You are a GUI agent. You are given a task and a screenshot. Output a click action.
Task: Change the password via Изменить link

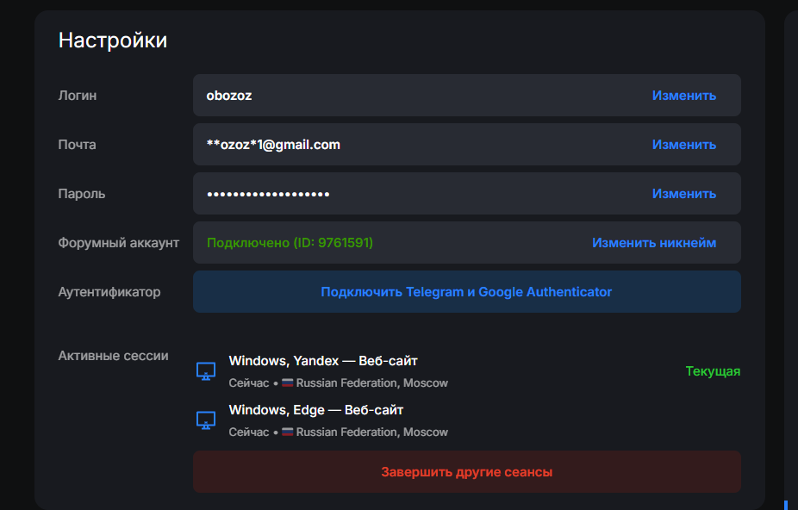pyautogui.click(x=683, y=194)
